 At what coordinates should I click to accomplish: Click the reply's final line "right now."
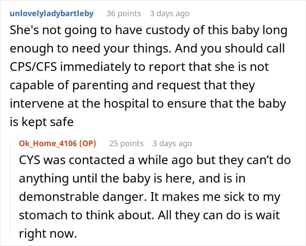pyautogui.click(x=48, y=233)
